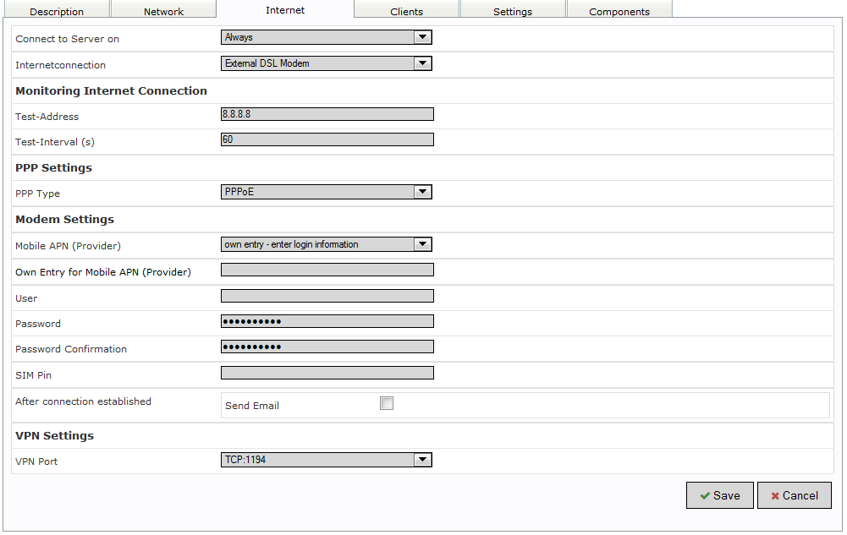Open the Description tab
This screenshot has height=535, width=847.
pos(57,12)
